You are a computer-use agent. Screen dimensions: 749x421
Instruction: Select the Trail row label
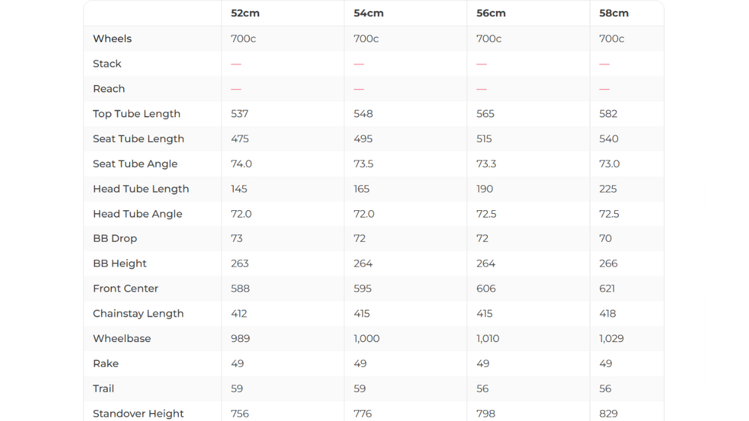coord(103,388)
